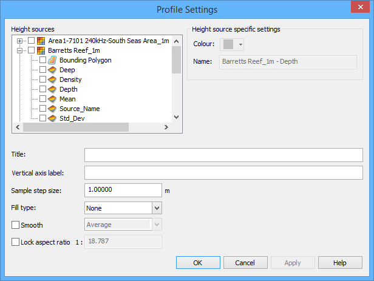The width and height of the screenshot is (374, 281).
Task: Check the Depth height source checkbox
Action: pos(42,90)
